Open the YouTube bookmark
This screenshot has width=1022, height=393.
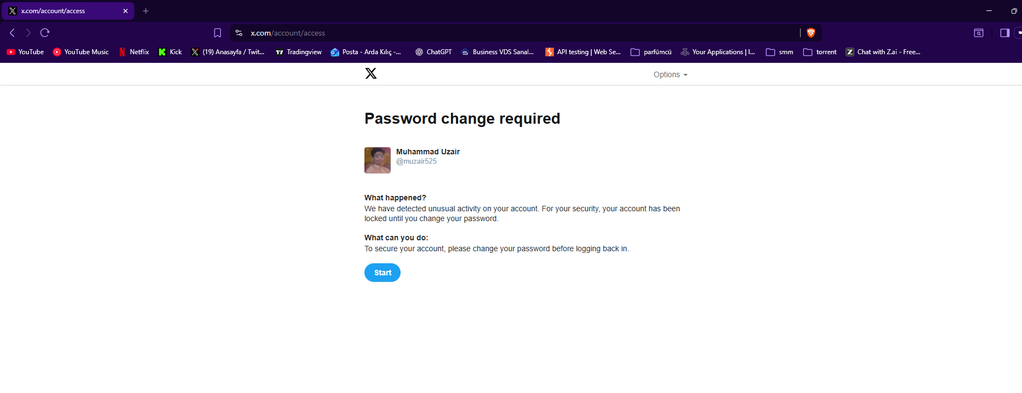pyautogui.click(x=25, y=52)
